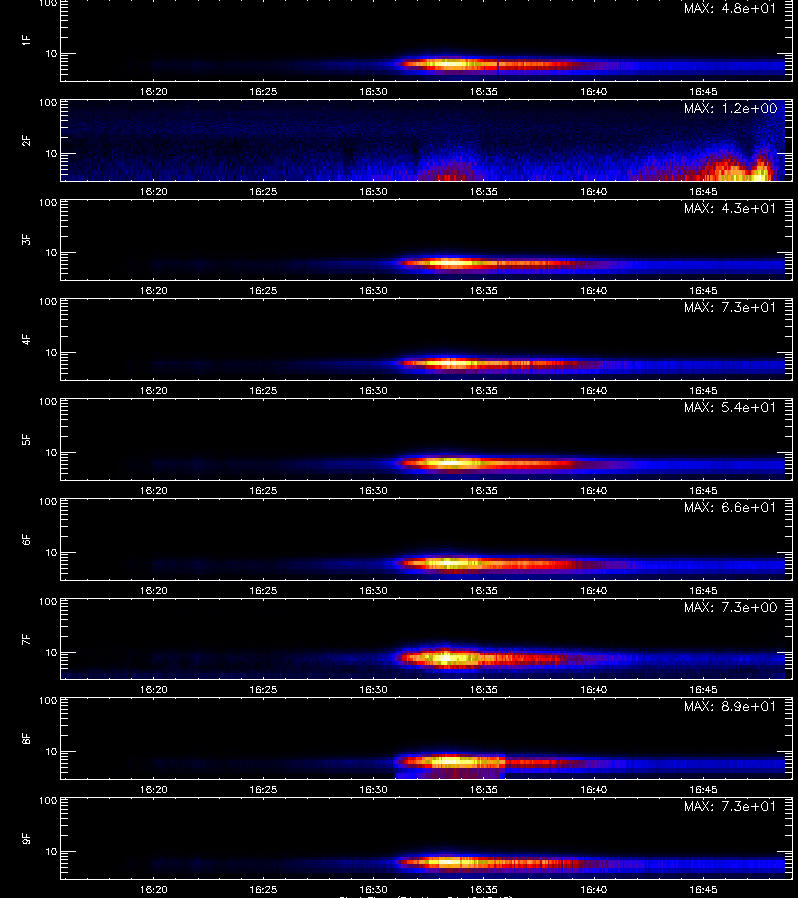
Task: Click the 16:20 tick label under panel 7F
Action: pos(154,690)
